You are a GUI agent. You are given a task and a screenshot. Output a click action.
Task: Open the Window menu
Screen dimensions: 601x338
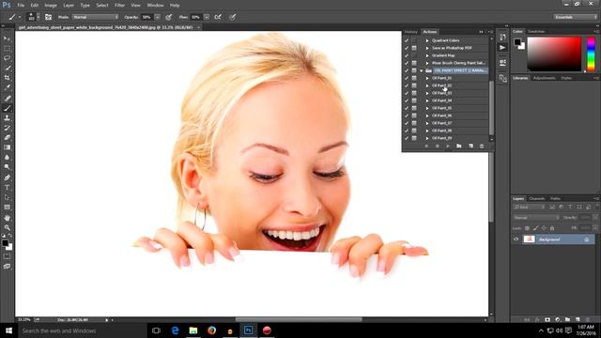[155, 6]
